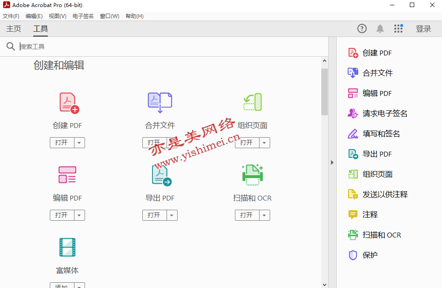Open the 视图(V) menu
Image resolution: width=442 pixels, height=288 pixels.
57,16
